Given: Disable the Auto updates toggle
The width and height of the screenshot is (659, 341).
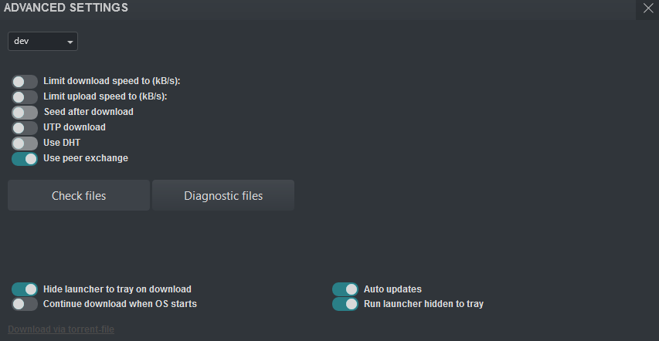Looking at the screenshot, I should [345, 289].
